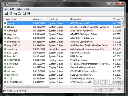The image size is (128, 96).
Task: Click AVG Resident Shield Minifilter Driver description
Action: 89,45
